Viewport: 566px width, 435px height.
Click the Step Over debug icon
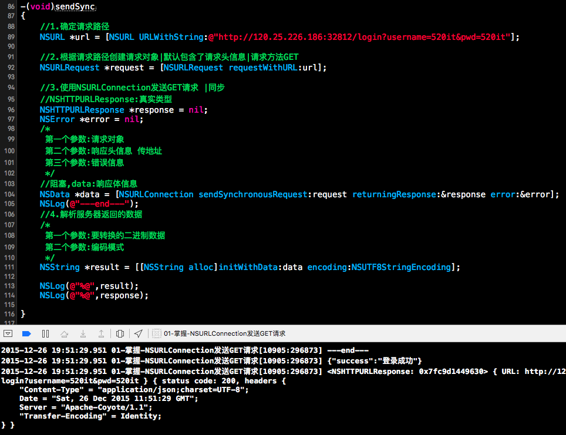[x=64, y=333]
